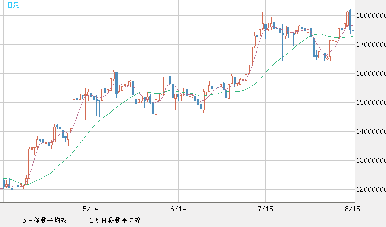Screen dimensions: 386x227
Task: Click the 15000000 price axis label
Action: pyautogui.click(x=371, y=102)
